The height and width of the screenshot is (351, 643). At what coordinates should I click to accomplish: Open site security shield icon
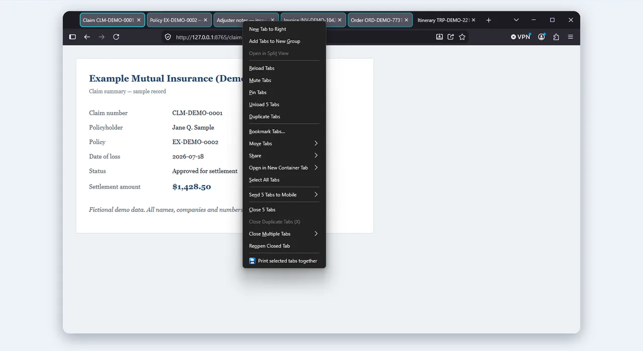pyautogui.click(x=168, y=37)
